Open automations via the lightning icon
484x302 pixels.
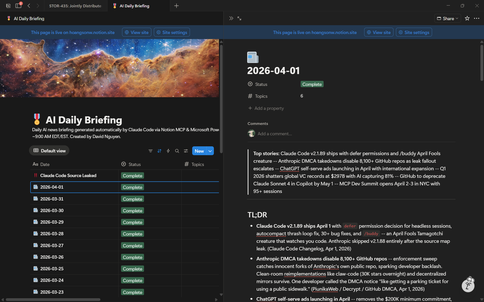(168, 151)
